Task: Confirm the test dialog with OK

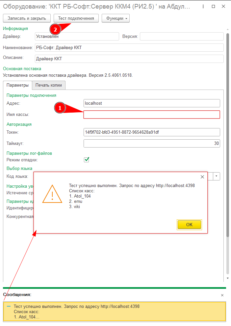Action: [189, 225]
